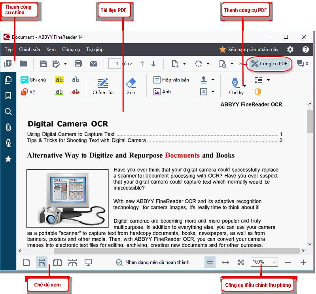Print the document using printer icon
Image resolution: width=316 pixels, height=294 pixels.
coord(78,64)
